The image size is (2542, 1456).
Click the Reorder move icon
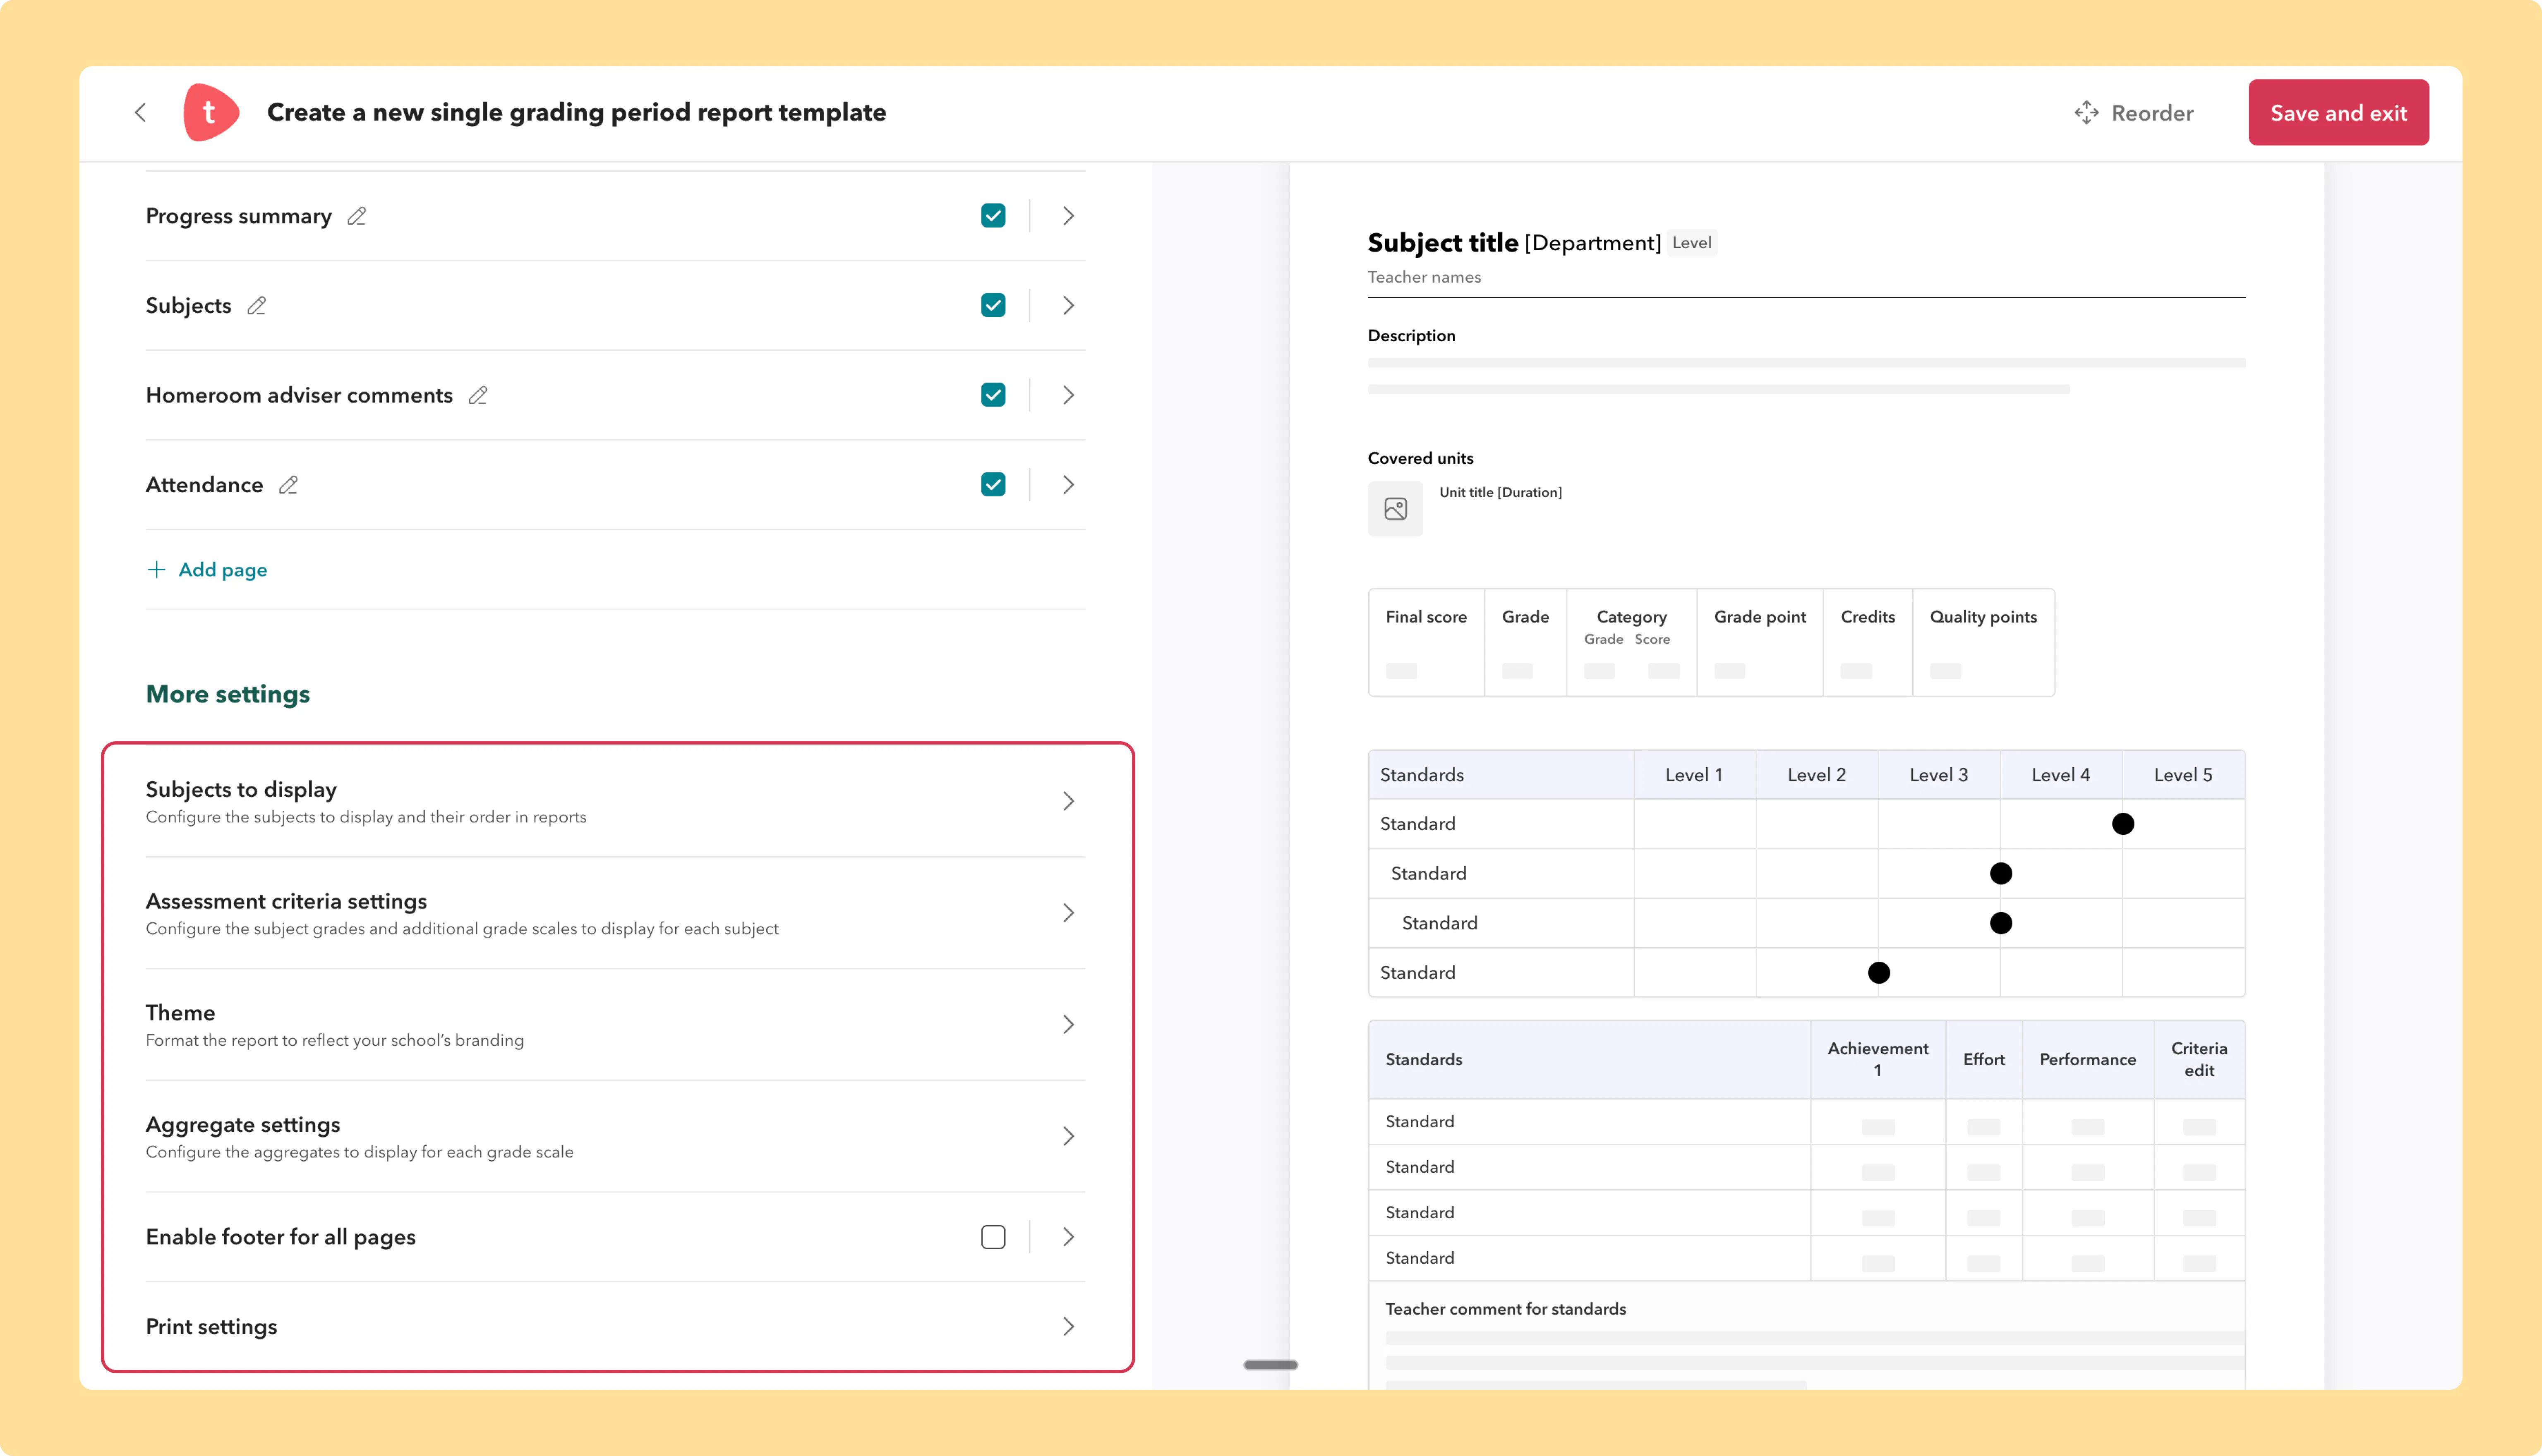pyautogui.click(x=2086, y=113)
